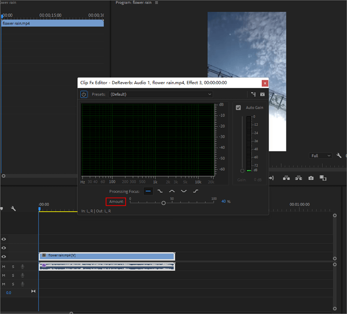The image size is (347, 314).
Task: Open the Full playback resolution dropdown
Action: (x=321, y=156)
